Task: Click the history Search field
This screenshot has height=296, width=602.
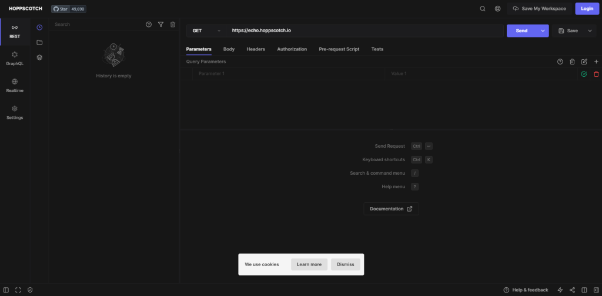Action: click(98, 24)
